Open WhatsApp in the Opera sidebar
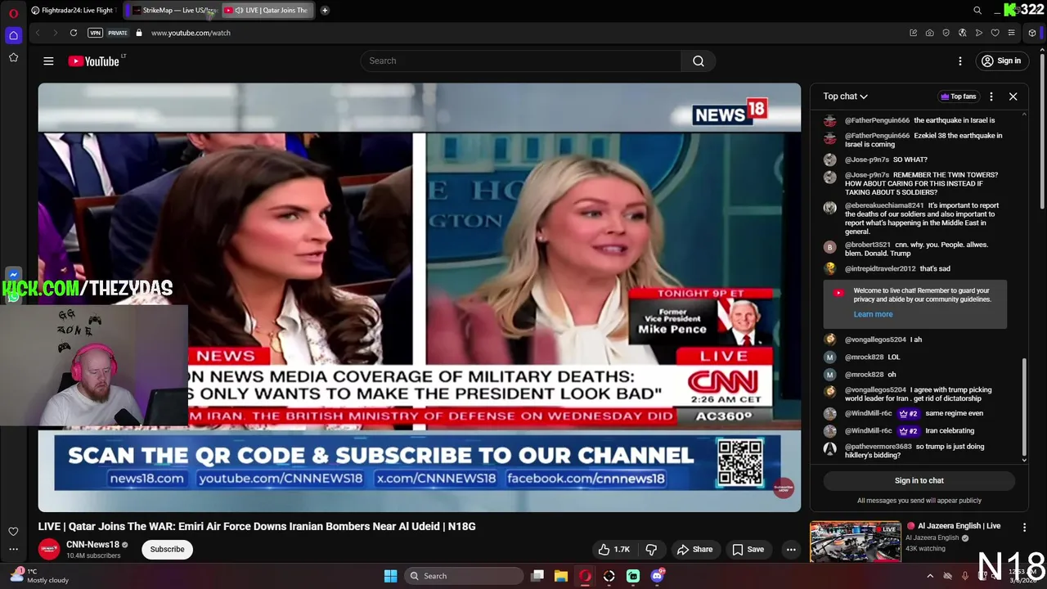This screenshot has width=1047, height=589. [x=13, y=297]
